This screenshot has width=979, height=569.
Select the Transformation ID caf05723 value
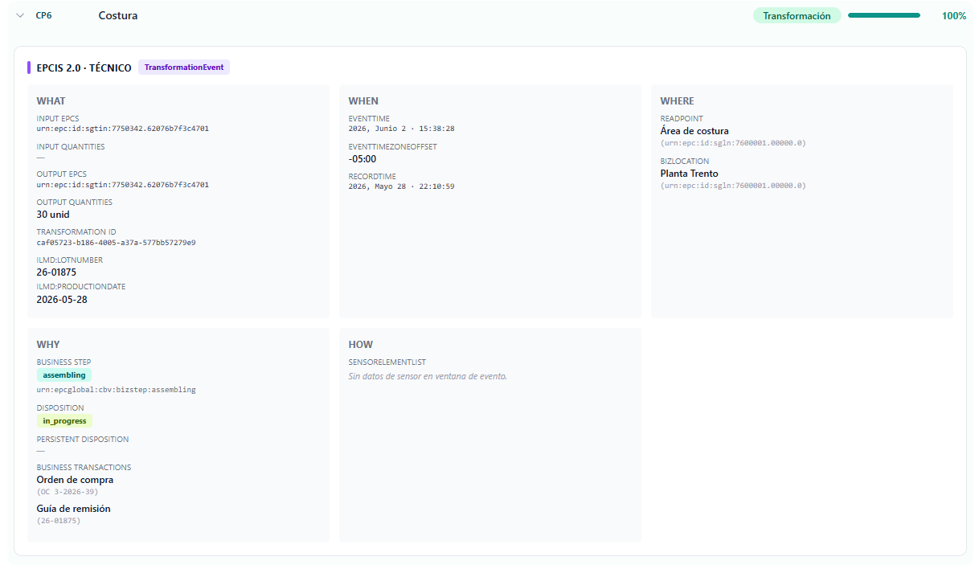coord(116,243)
